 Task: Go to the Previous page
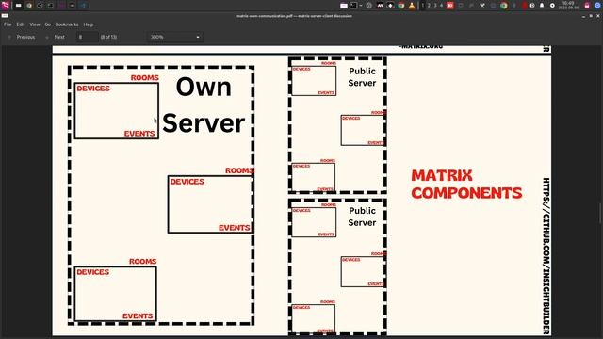click(22, 37)
